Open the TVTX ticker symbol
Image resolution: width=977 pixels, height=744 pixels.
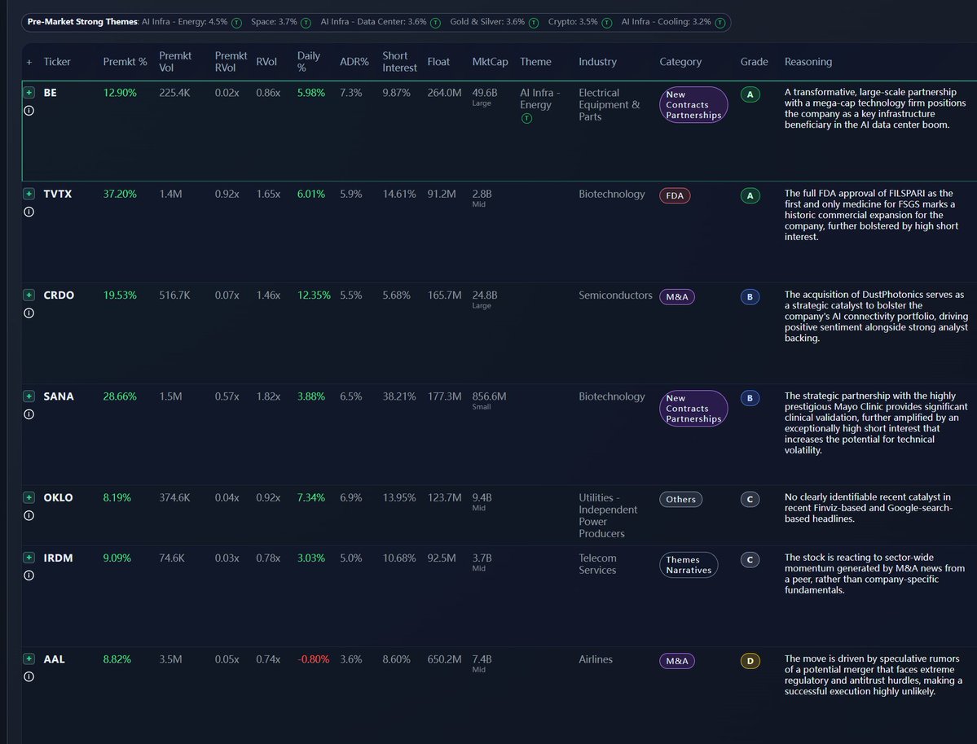tap(57, 195)
